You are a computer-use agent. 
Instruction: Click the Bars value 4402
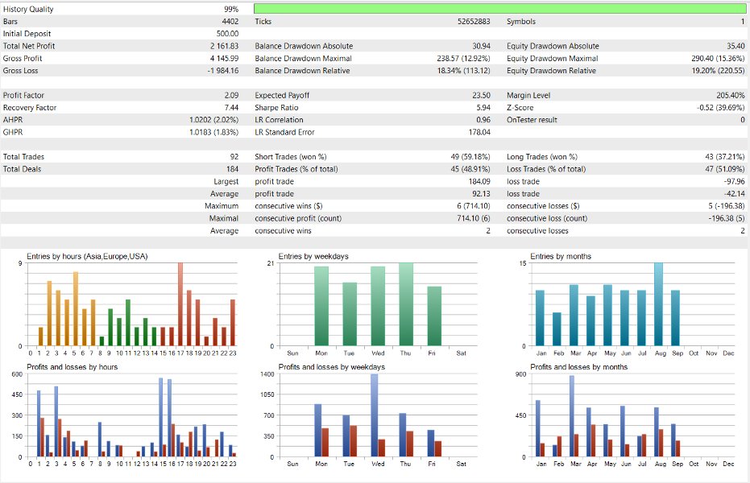230,22
